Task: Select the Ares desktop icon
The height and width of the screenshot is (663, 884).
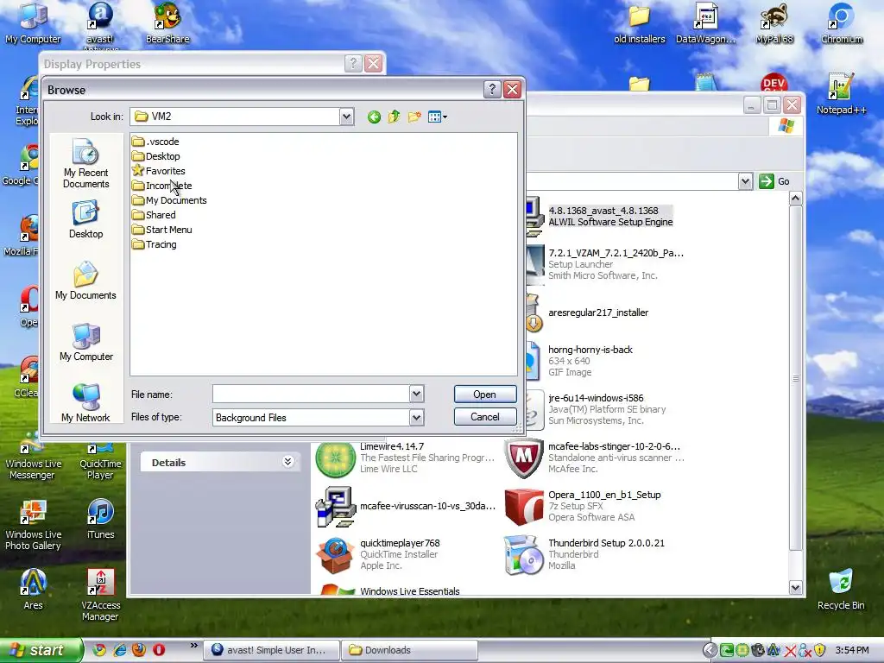Action: coord(33,590)
